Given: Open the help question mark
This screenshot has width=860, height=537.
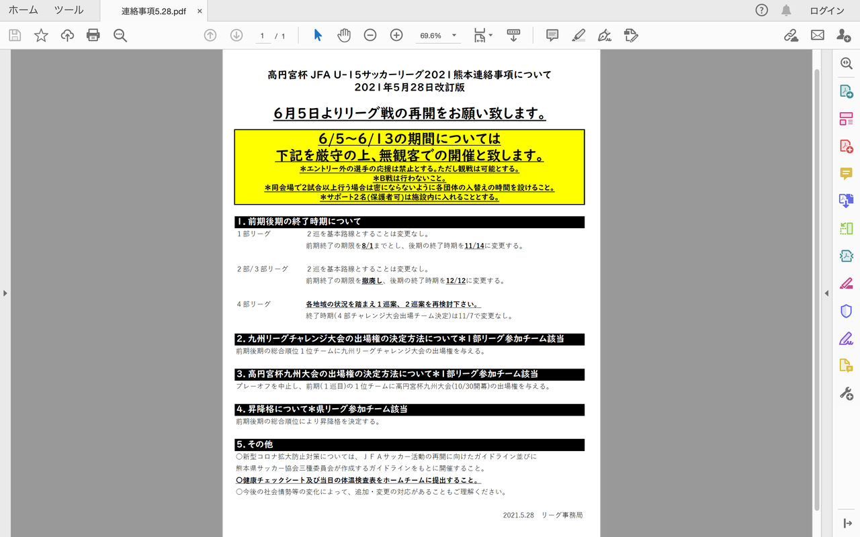Looking at the screenshot, I should (761, 10).
